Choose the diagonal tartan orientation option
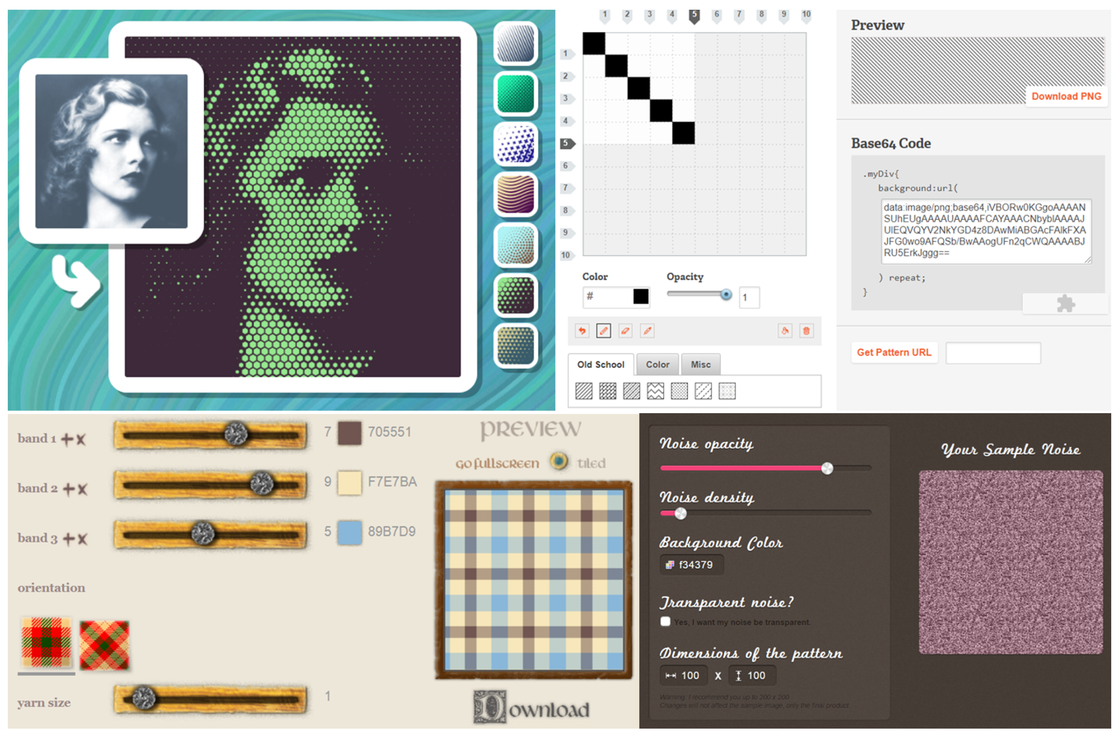This screenshot has height=736, width=1119. pyautogui.click(x=104, y=645)
